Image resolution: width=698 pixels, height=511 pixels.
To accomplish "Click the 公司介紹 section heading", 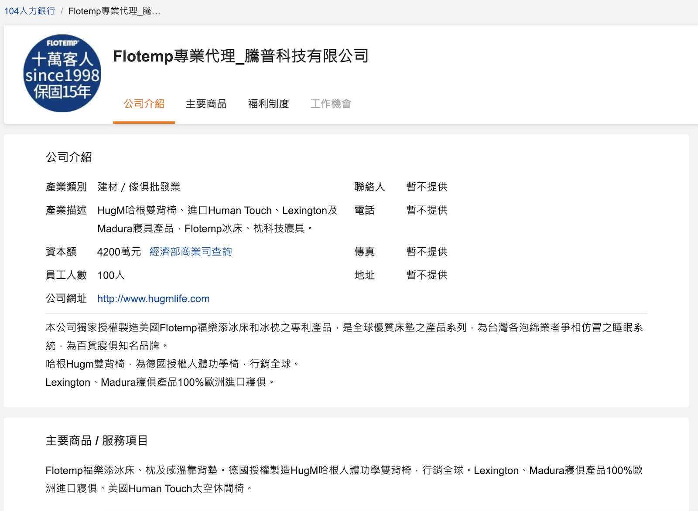I will (68, 157).
